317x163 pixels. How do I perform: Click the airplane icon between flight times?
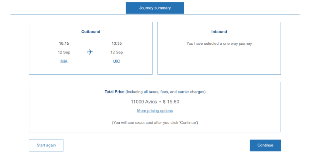tap(90, 52)
